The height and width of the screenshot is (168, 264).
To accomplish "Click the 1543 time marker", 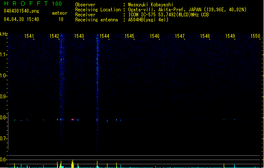I will click(79, 36).
